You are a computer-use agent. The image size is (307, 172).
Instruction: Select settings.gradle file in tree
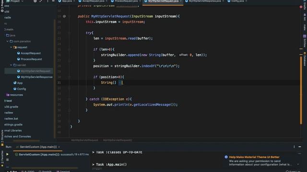(13, 125)
